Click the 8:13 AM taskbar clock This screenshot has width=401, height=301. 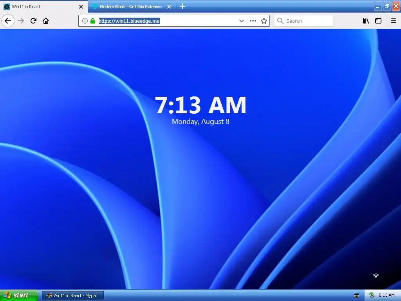387,296
